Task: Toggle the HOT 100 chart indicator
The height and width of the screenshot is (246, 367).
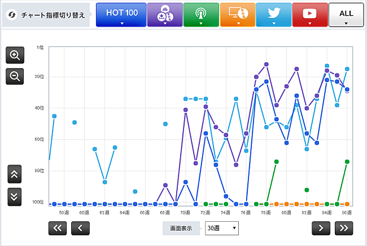Action: 121,15
